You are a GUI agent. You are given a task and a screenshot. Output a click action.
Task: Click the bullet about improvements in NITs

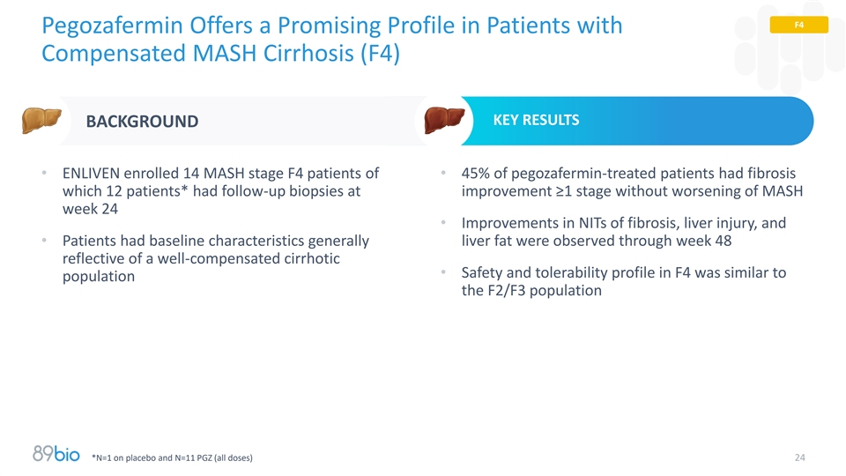click(x=623, y=233)
